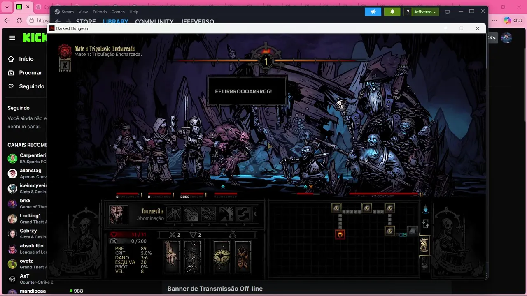Click Seguindo heart link in Kick sidebar

click(x=26, y=86)
